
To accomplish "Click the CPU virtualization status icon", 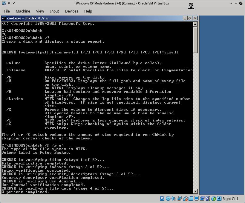I will pyautogui.click(x=208, y=199).
